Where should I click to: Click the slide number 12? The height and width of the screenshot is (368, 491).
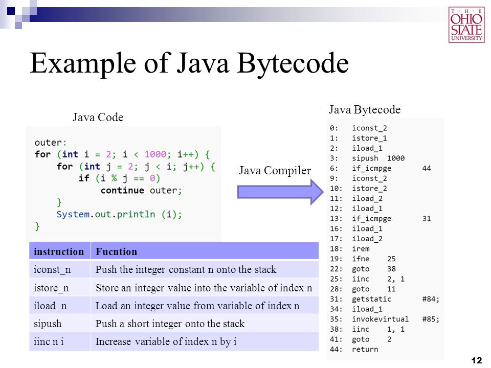[x=477, y=360]
